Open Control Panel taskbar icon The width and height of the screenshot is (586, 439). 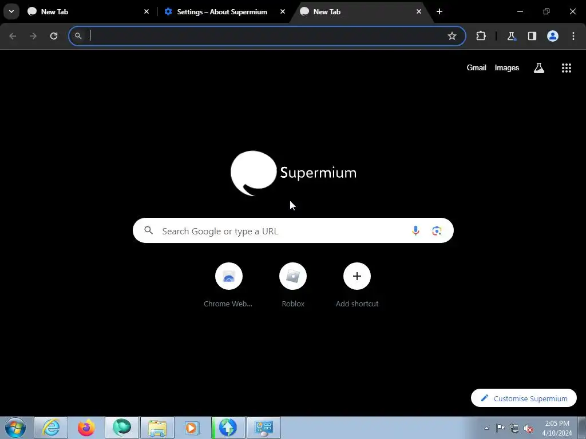tap(263, 428)
